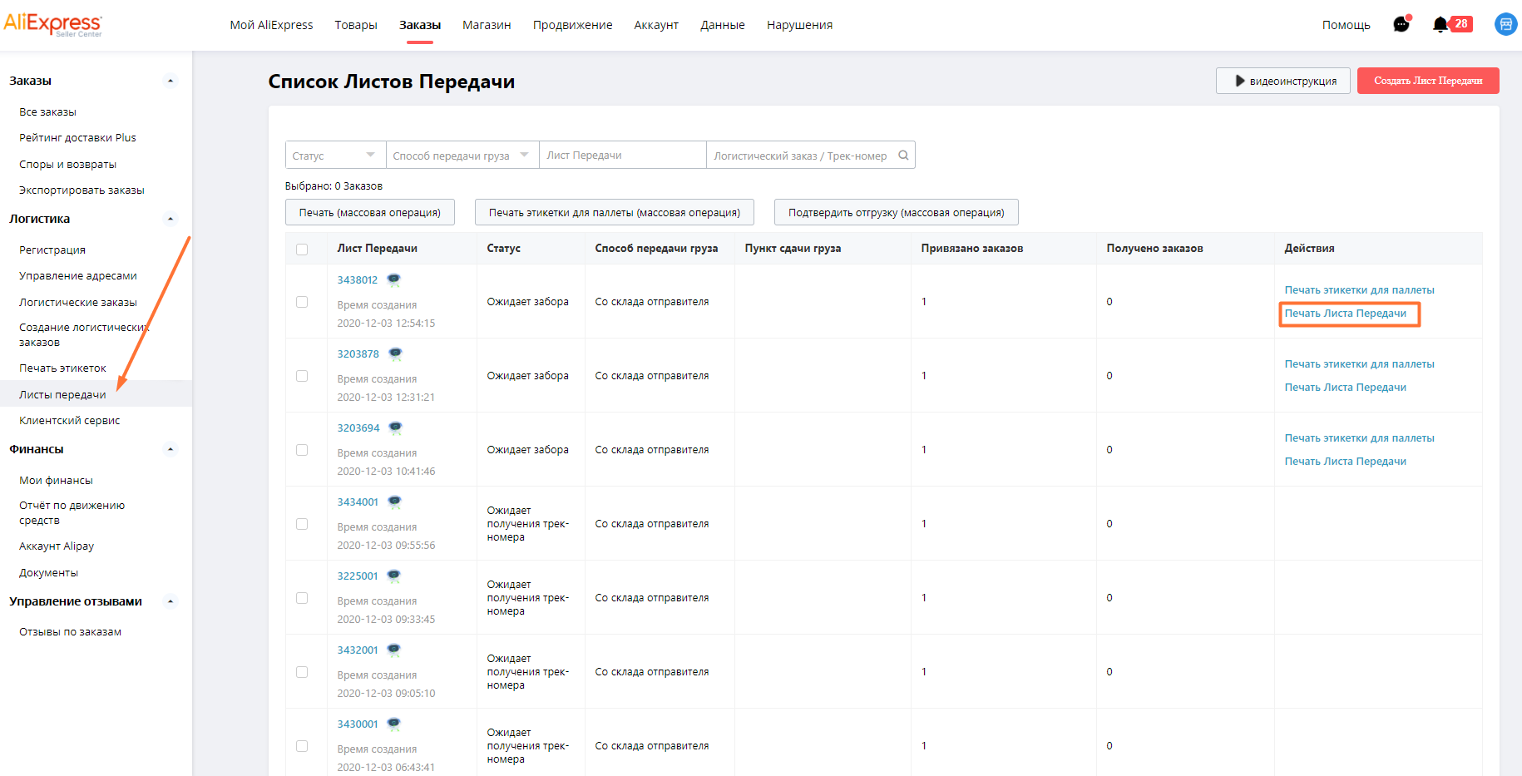Click Печать этикетки для паллеты for 3203878

click(x=1359, y=364)
